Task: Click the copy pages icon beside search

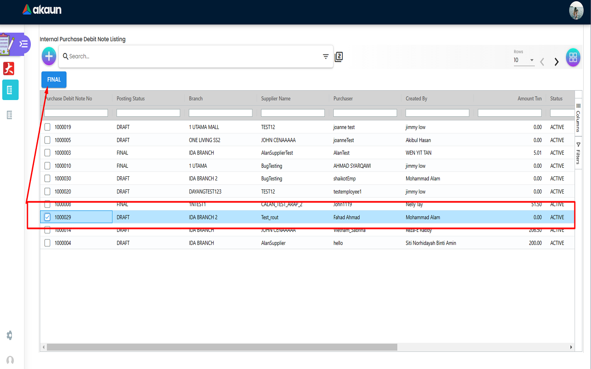Action: pos(339,57)
